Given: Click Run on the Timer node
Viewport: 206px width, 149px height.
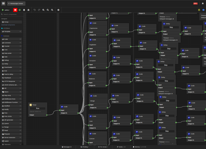Looking at the screenshot, I should click(38, 109).
